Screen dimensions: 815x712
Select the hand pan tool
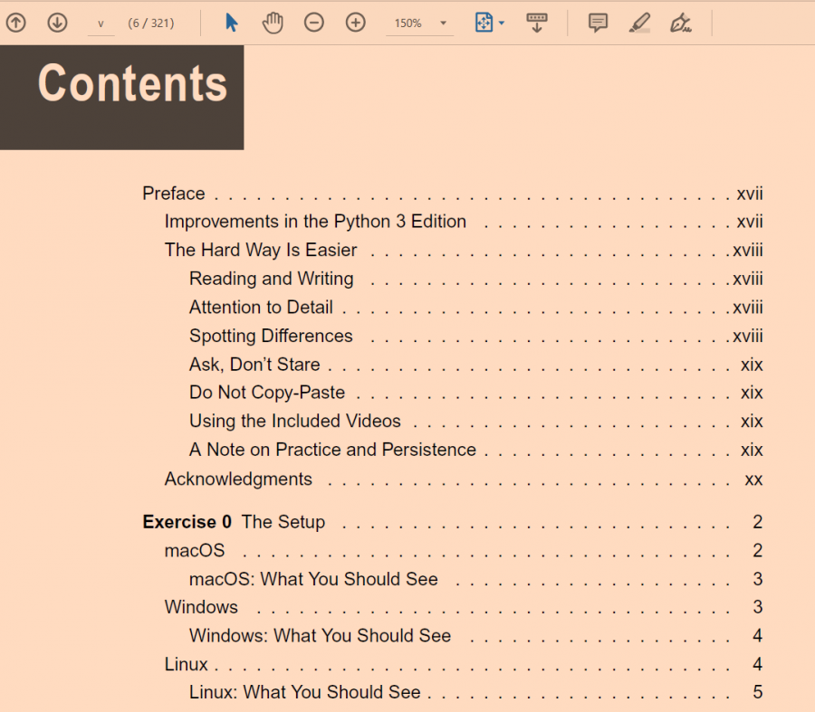(273, 23)
